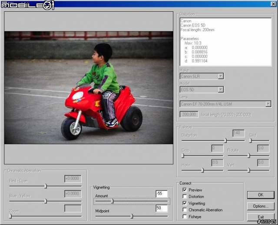Click the Red - Cyan value field

click(73, 179)
